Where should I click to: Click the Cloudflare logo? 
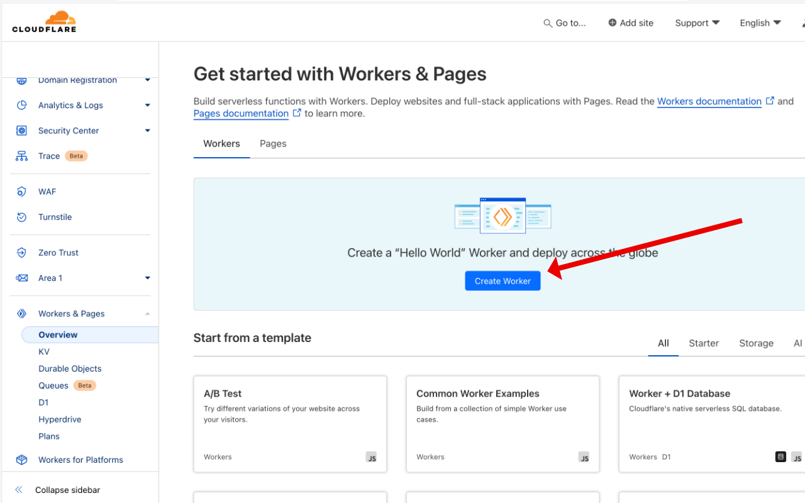(44, 21)
